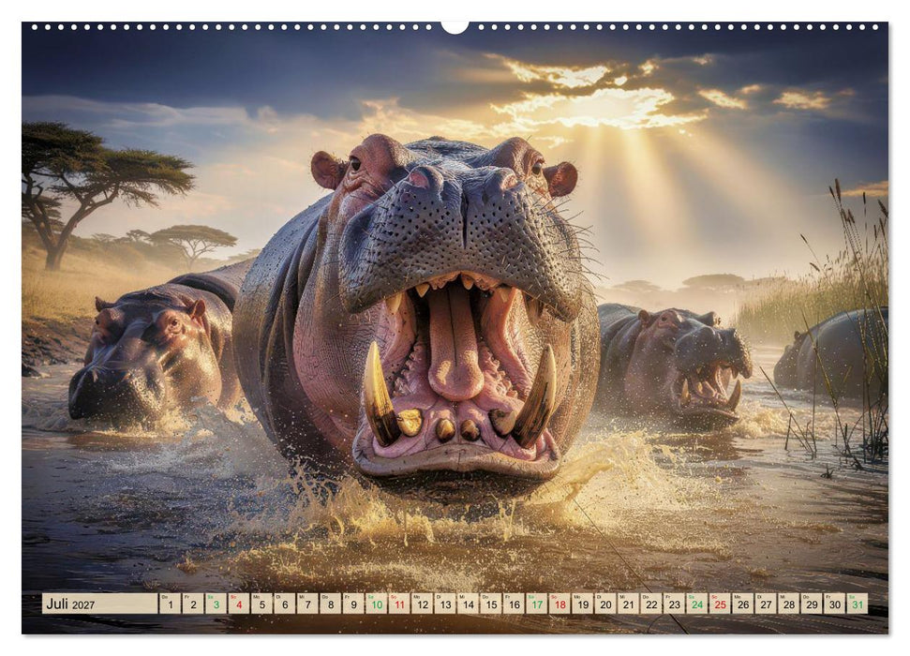Select date 27 in the date row

[x=766, y=604]
